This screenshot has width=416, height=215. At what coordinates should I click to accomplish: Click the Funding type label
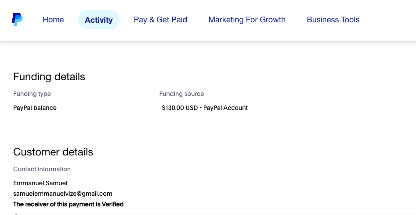[x=32, y=94]
